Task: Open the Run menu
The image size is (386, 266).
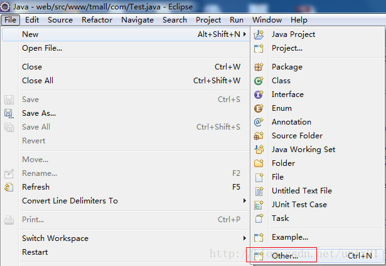Action: coord(237,20)
